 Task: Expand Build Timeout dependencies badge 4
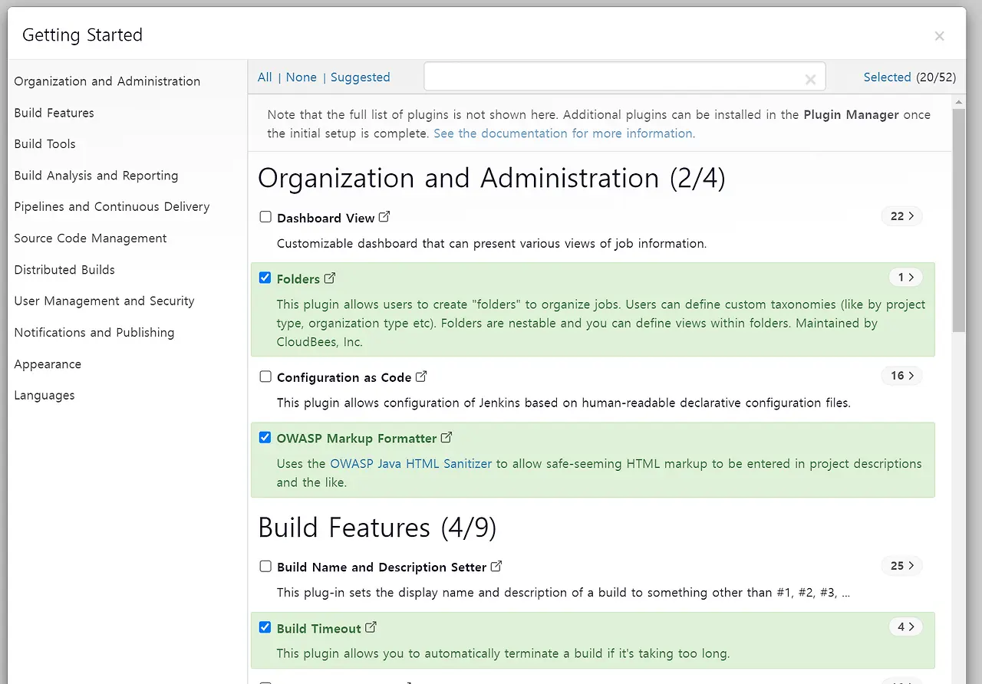click(x=905, y=626)
